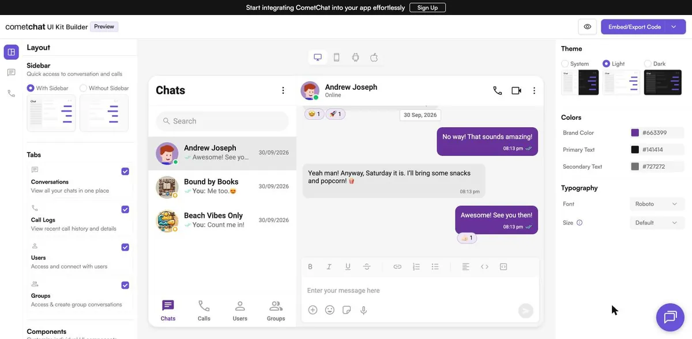Viewport: 692px width, 339px height.
Task: Toggle the preview eye button
Action: click(587, 27)
